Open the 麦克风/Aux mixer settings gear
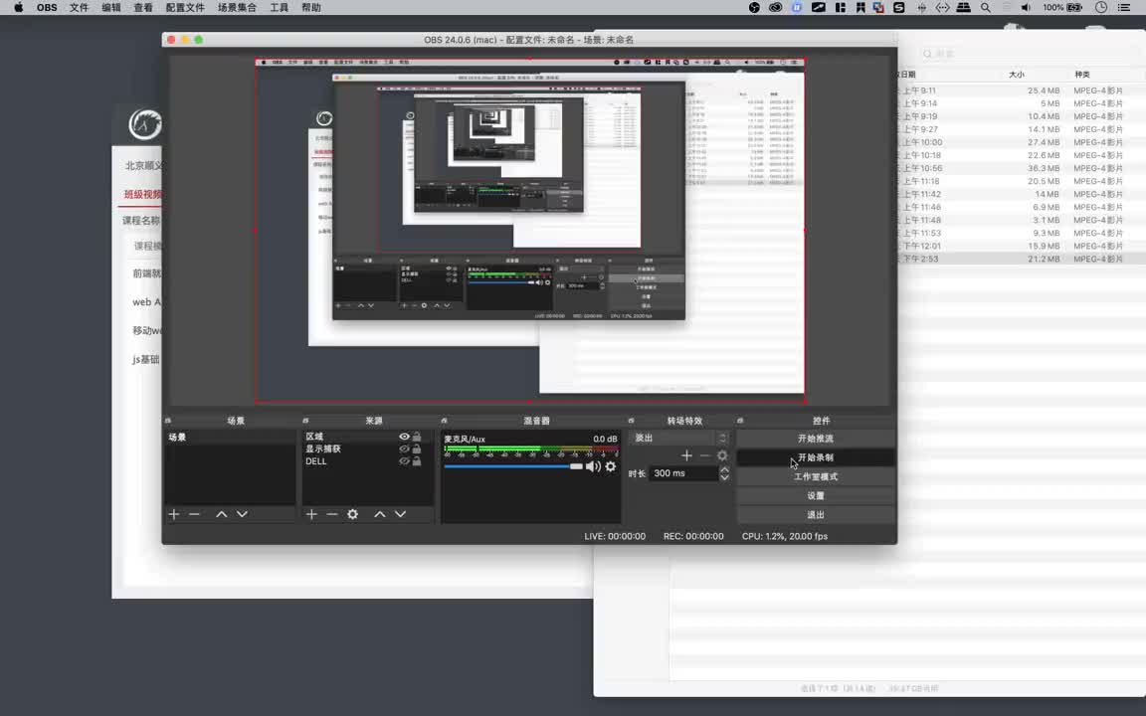Image resolution: width=1146 pixels, height=716 pixels. point(611,466)
